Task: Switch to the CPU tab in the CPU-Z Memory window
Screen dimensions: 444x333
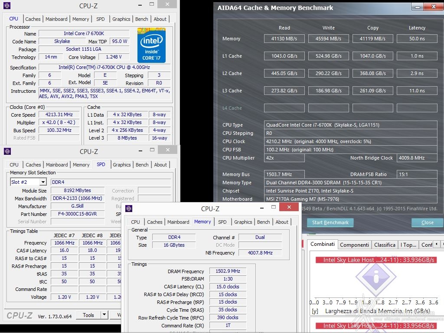Action: (135, 222)
